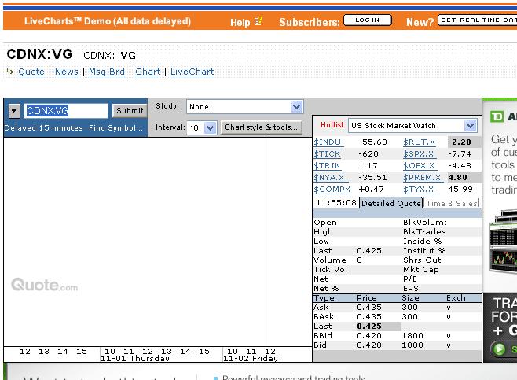The height and width of the screenshot is (380, 517).
Task: Select the $PREM.X hotlist symbol
Action: pyautogui.click(x=422, y=178)
